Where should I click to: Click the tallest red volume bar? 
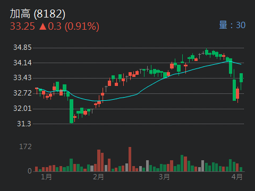[130, 159]
